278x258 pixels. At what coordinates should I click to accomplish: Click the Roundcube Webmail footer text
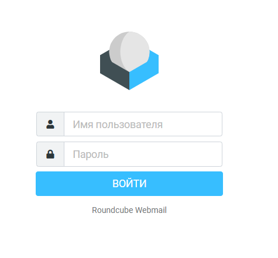click(129, 210)
